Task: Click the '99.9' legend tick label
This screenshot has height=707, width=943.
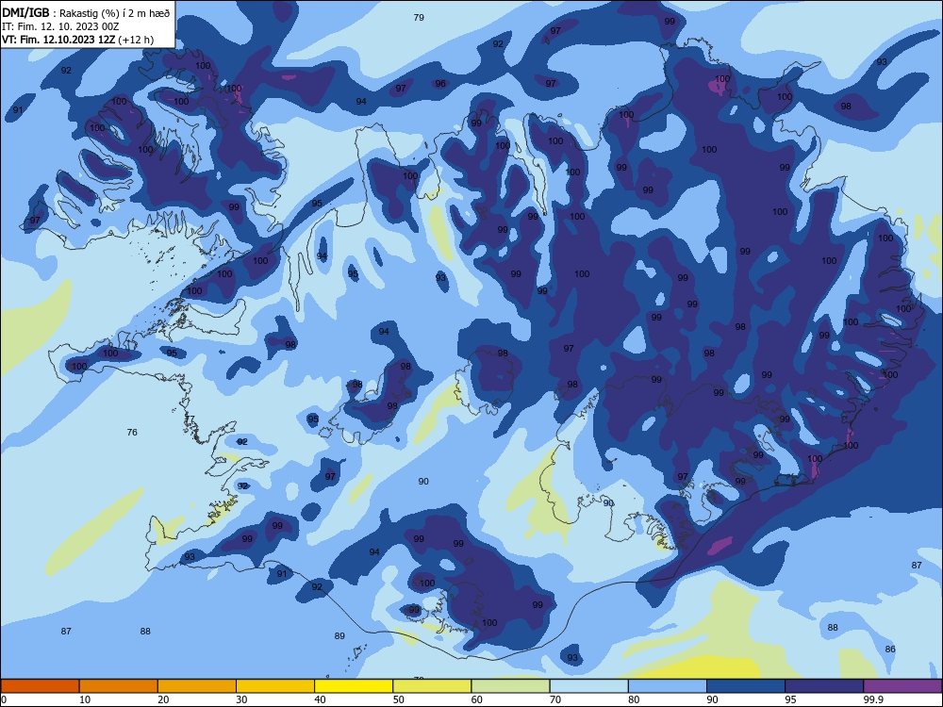Action: click(873, 699)
